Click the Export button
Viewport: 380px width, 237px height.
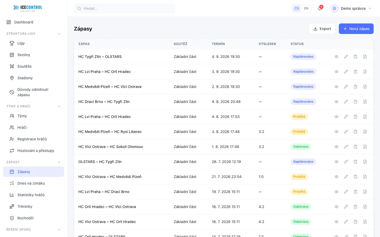tap(322, 29)
